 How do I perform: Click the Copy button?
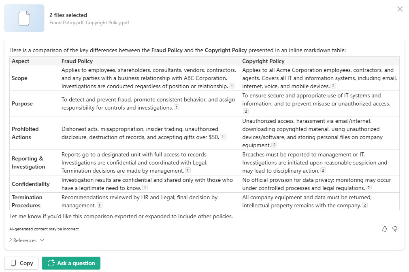(21, 263)
